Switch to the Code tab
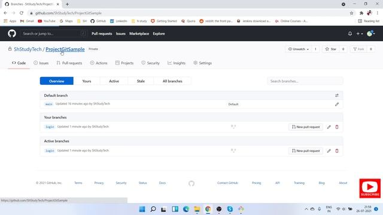This screenshot has height=215, width=383. click(x=19, y=63)
